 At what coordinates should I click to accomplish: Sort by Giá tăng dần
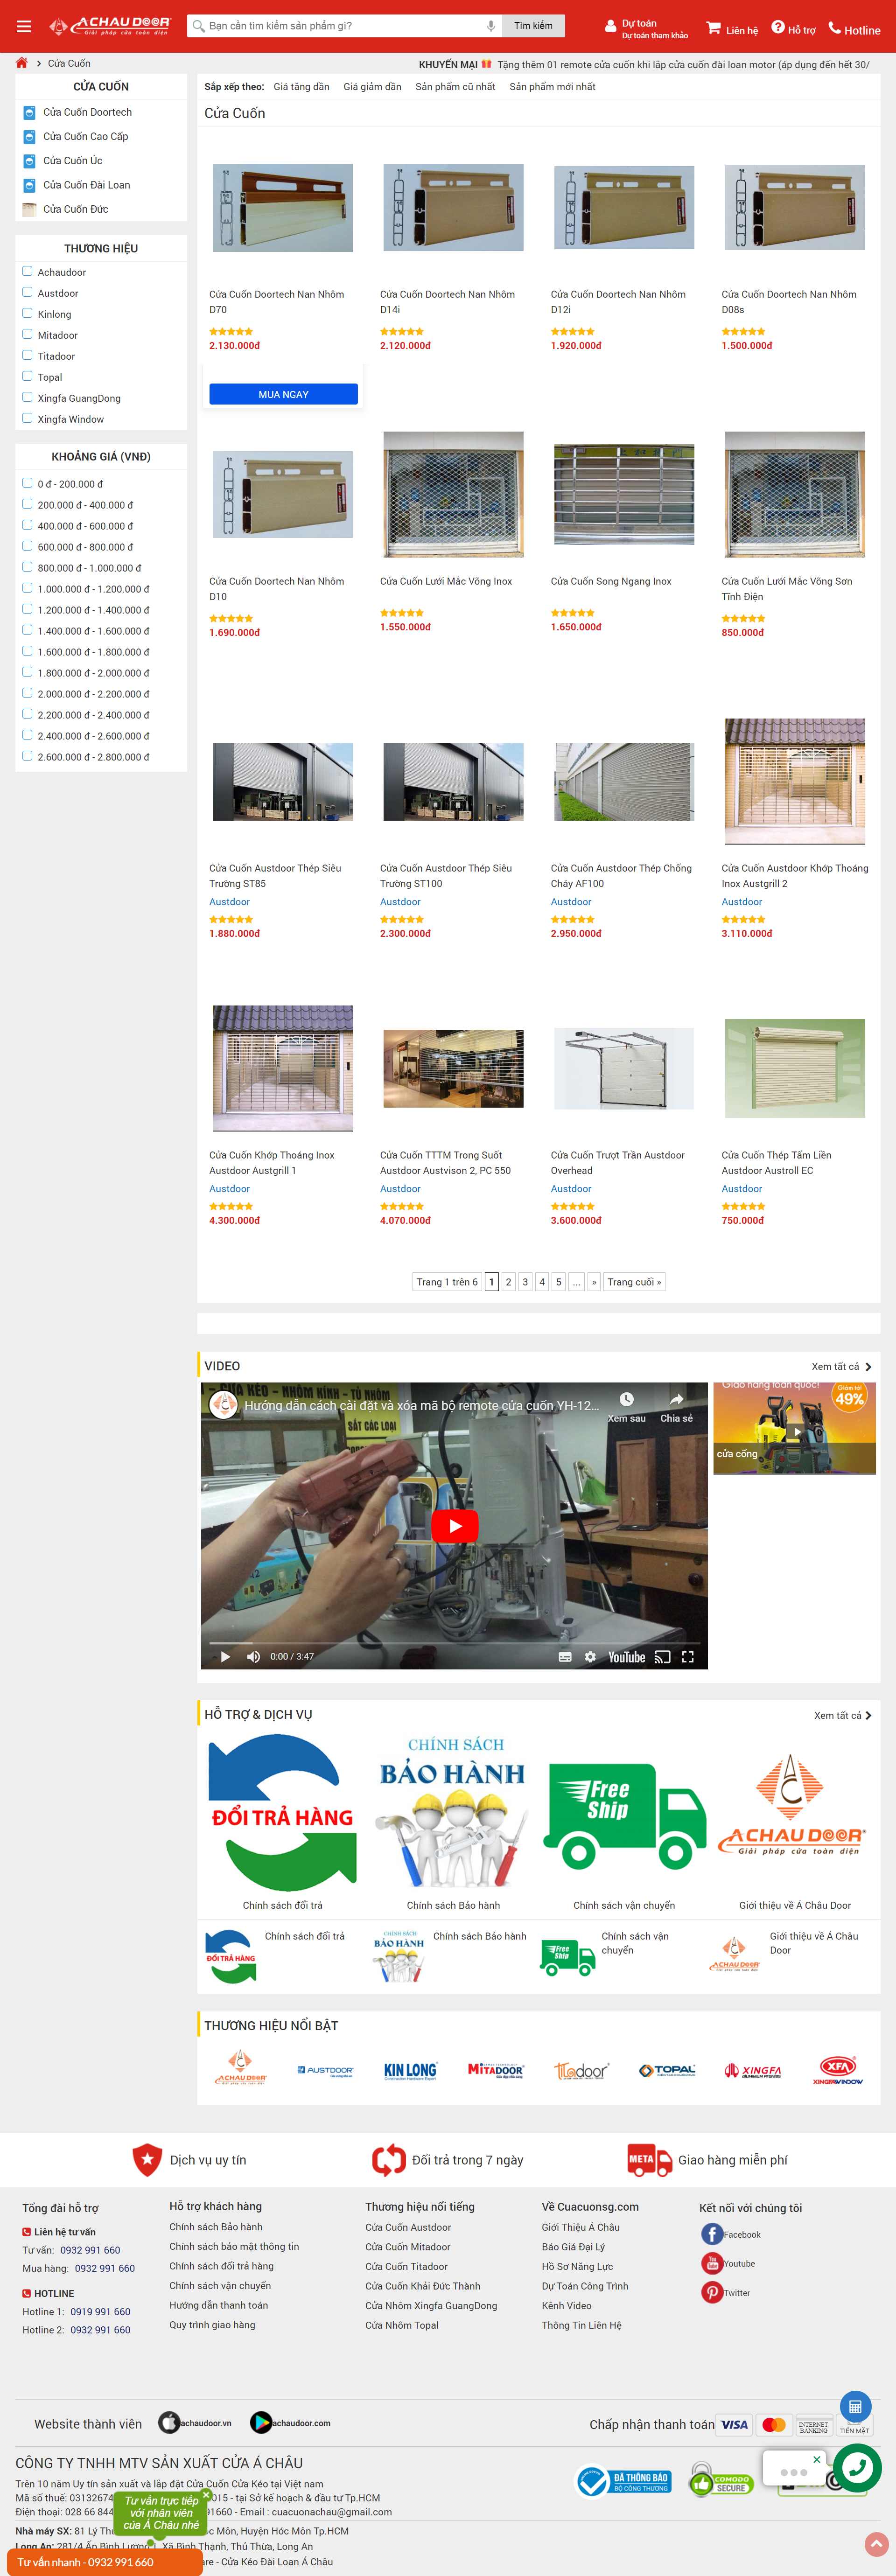[301, 87]
